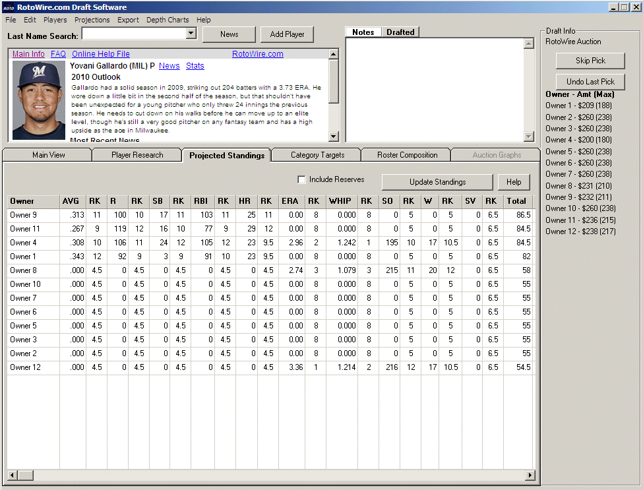Sort standings by the Owner column header
The image size is (643, 490).
[33, 201]
